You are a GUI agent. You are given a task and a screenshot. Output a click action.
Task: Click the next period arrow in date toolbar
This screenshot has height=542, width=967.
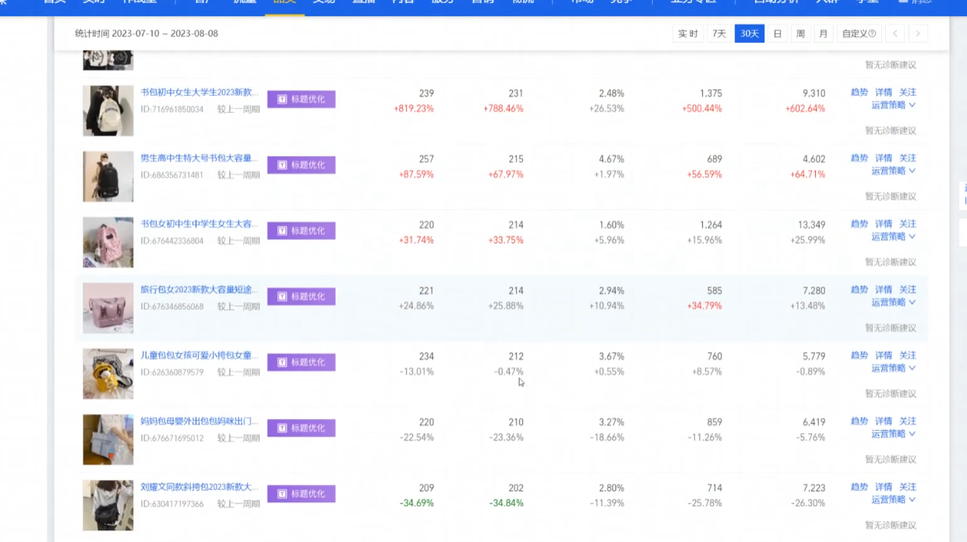point(918,33)
